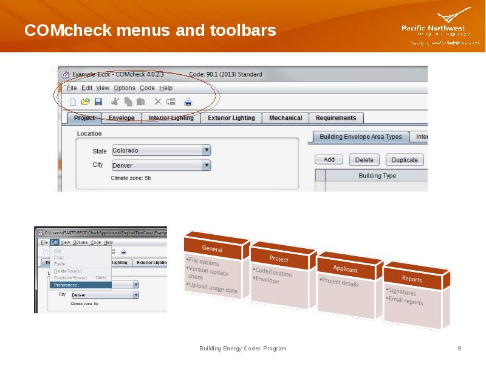Choose Cut from the open Edit menu
Viewport: 486px width, 365px height.
[81, 251]
